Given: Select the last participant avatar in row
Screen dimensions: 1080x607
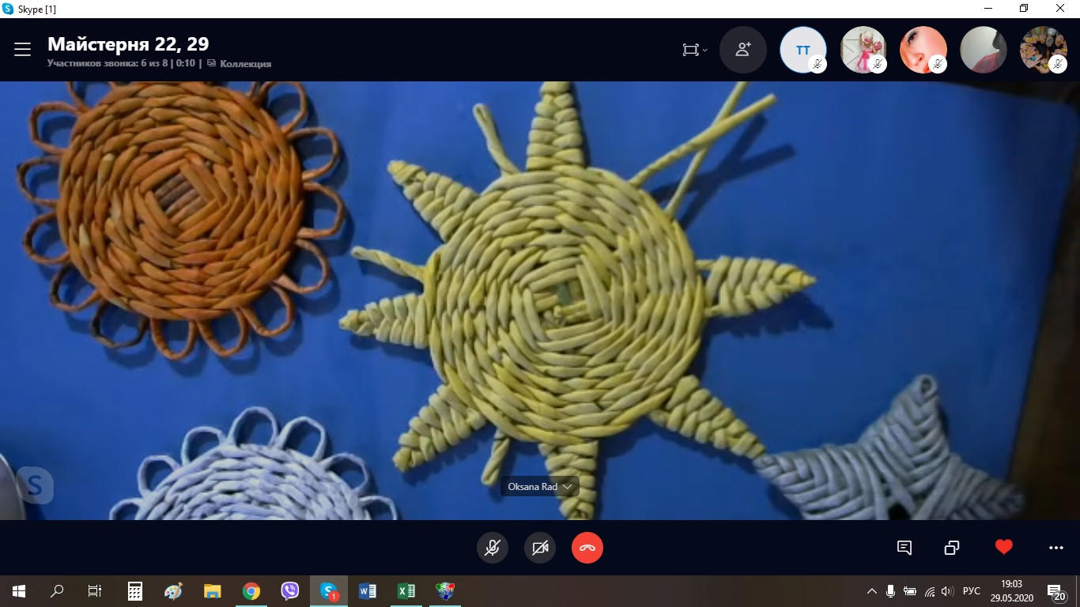Looking at the screenshot, I should pyautogui.click(x=1044, y=50).
